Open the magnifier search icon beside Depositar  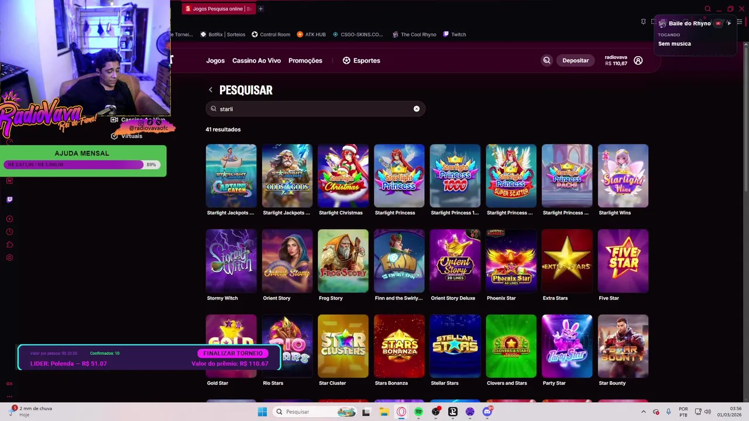pyautogui.click(x=547, y=60)
